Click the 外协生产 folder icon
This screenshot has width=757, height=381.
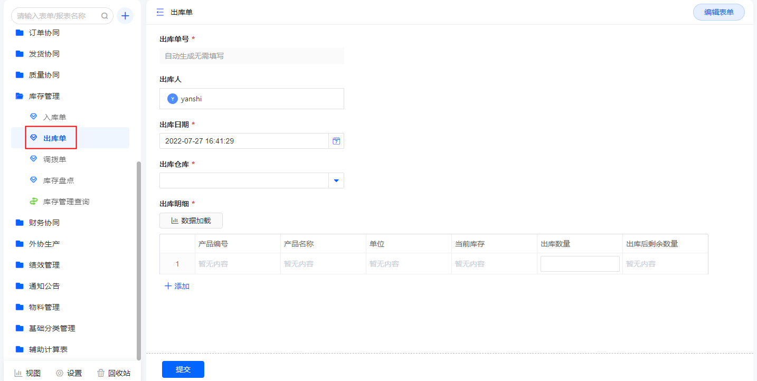tap(20, 244)
